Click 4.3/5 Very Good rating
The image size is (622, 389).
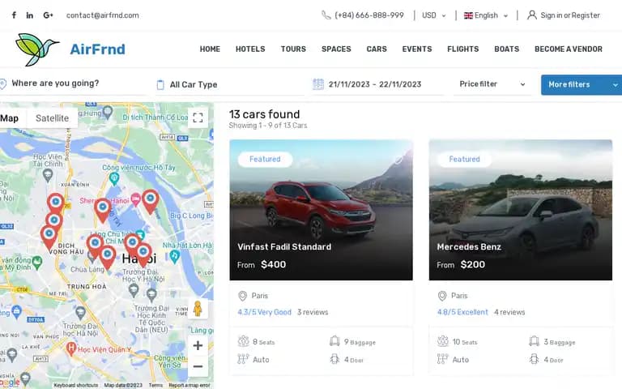pyautogui.click(x=265, y=312)
